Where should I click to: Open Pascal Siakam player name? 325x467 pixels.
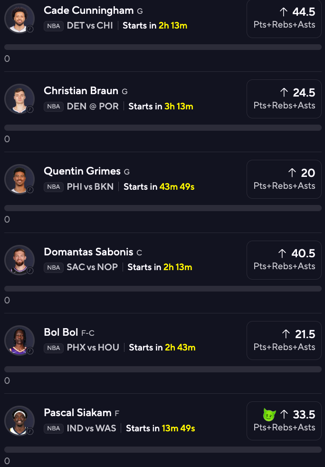(x=77, y=413)
